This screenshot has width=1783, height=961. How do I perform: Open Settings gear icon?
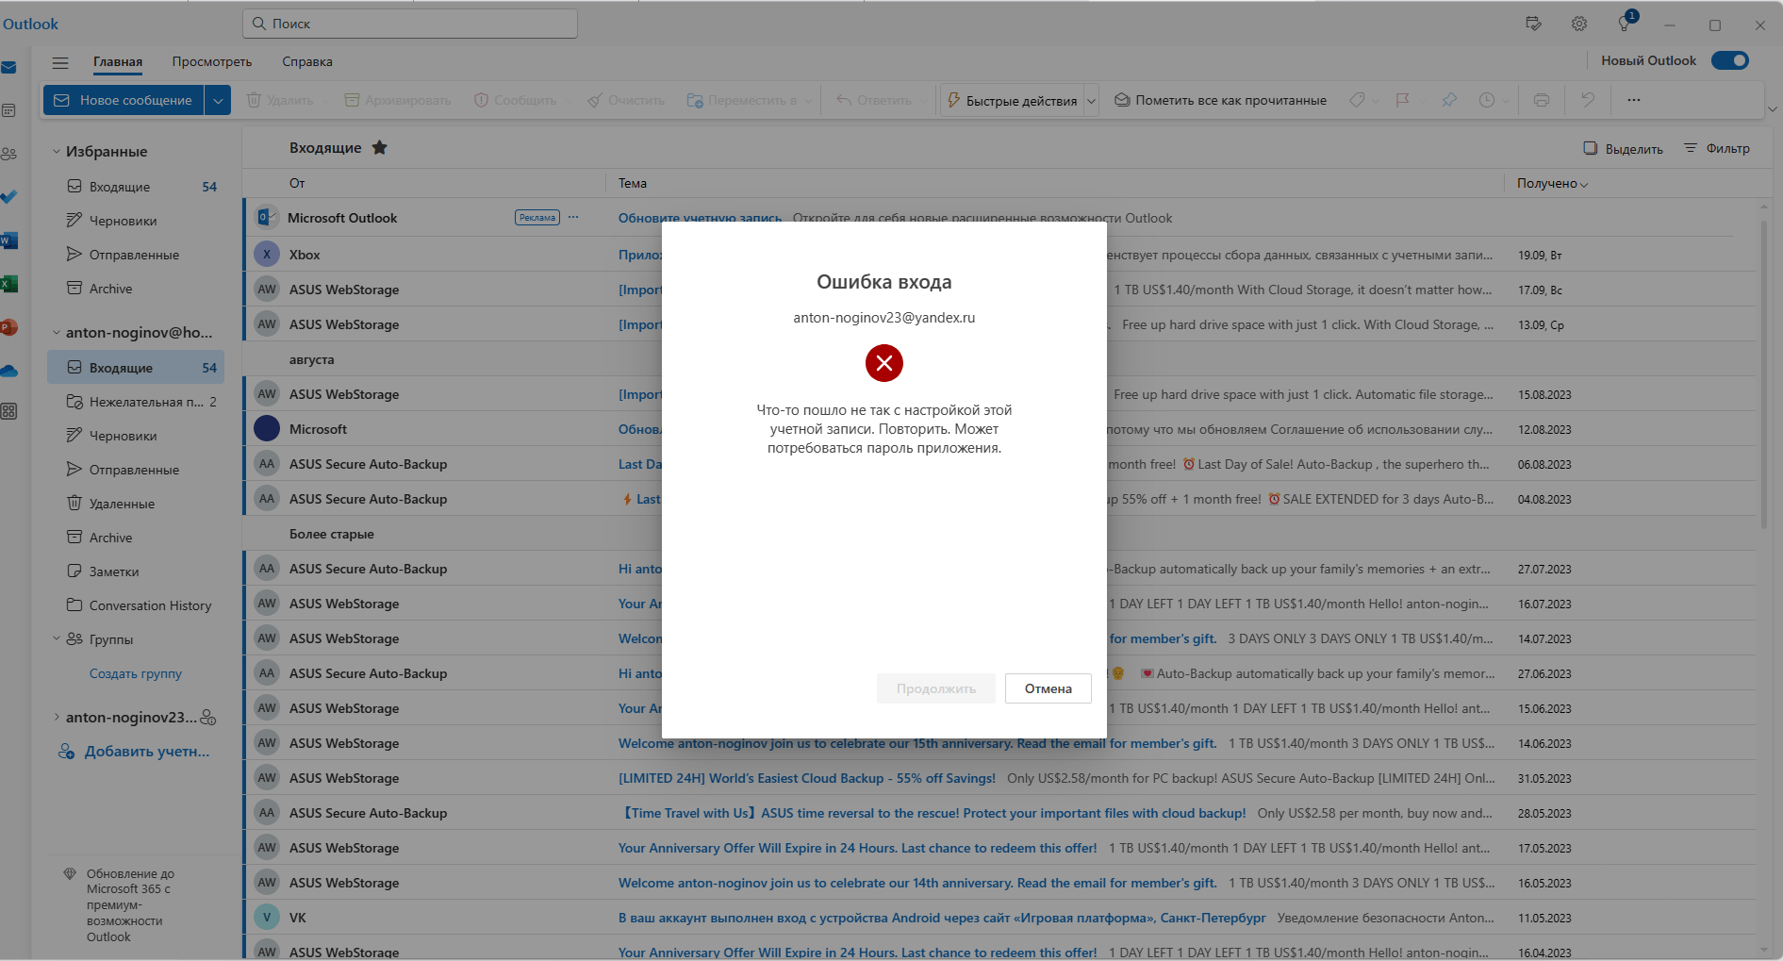pyautogui.click(x=1579, y=25)
